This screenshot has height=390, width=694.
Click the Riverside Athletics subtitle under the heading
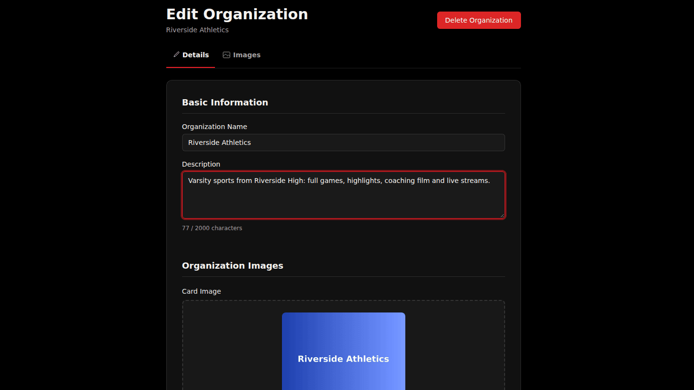[198, 30]
